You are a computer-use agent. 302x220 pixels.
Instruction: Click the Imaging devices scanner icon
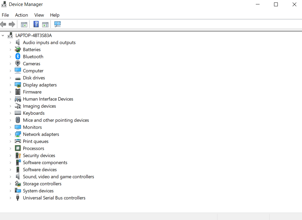(18, 106)
